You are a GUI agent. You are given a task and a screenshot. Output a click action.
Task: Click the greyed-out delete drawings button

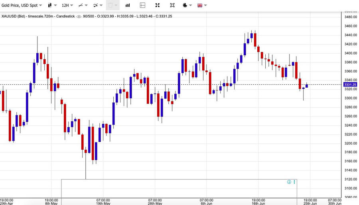pyautogui.click(x=112, y=6)
